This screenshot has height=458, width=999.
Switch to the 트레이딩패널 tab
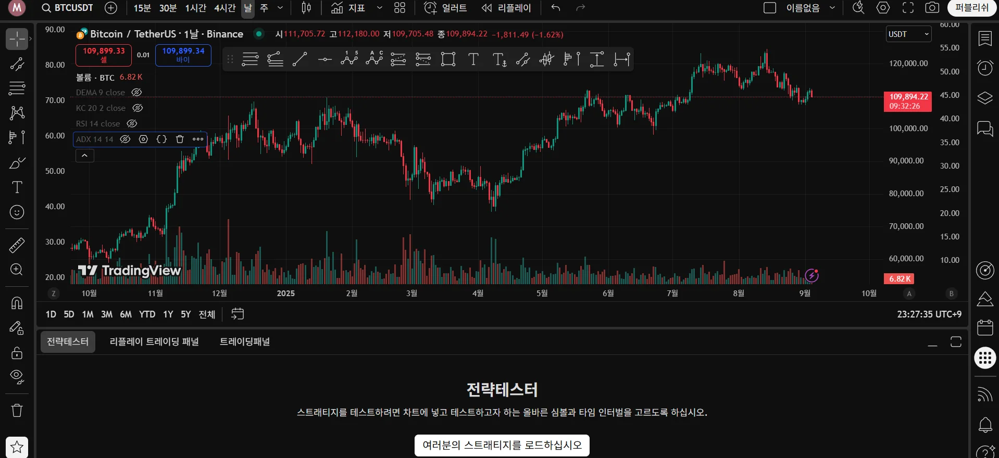(245, 342)
